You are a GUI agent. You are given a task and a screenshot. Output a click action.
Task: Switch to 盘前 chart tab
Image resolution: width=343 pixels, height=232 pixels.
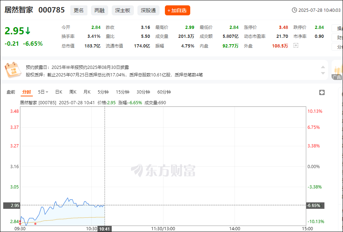click(x=11, y=92)
